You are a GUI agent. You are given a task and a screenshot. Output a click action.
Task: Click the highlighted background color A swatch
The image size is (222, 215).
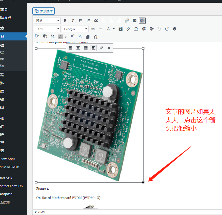[60, 37]
